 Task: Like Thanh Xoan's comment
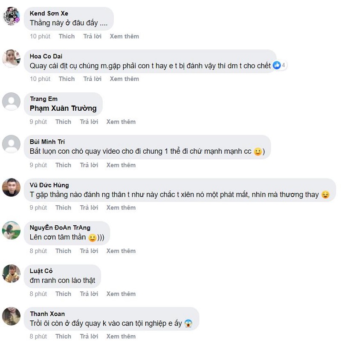coord(63,336)
